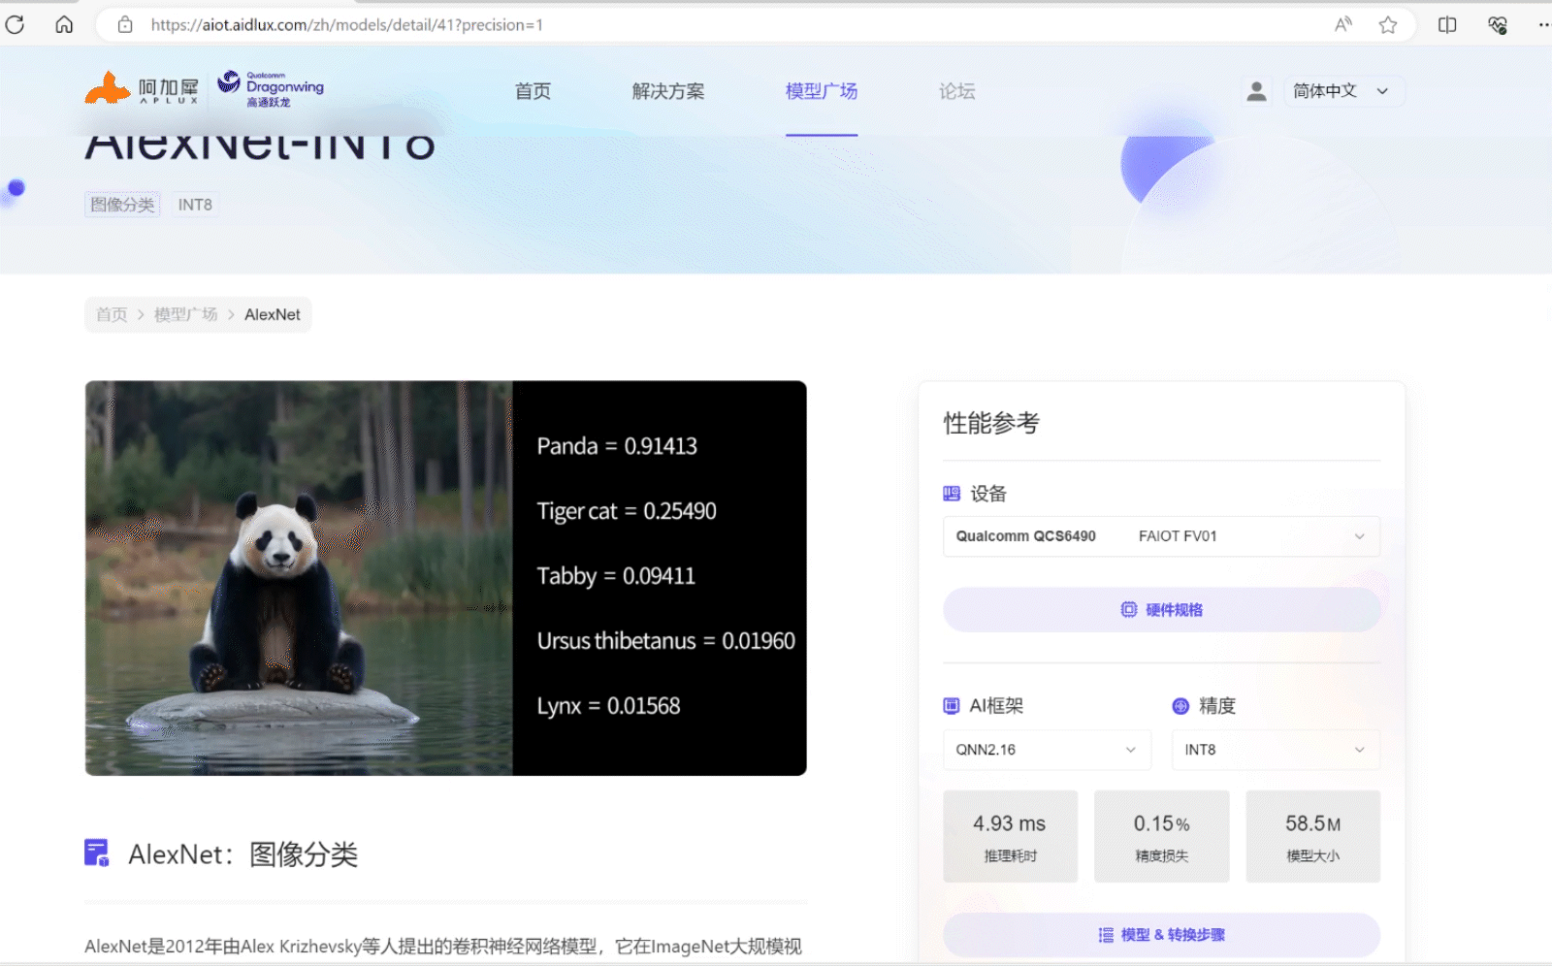Click the Tabby = 0.09411 result text
Screen dimensions: 1552x966
616,576
